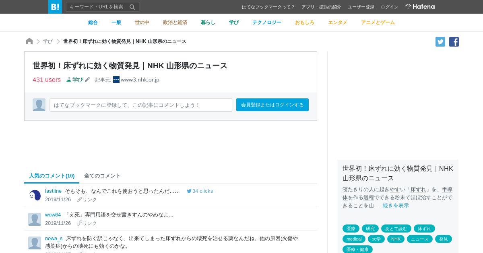
Task: Go to home via house icon
Action: (29, 41)
